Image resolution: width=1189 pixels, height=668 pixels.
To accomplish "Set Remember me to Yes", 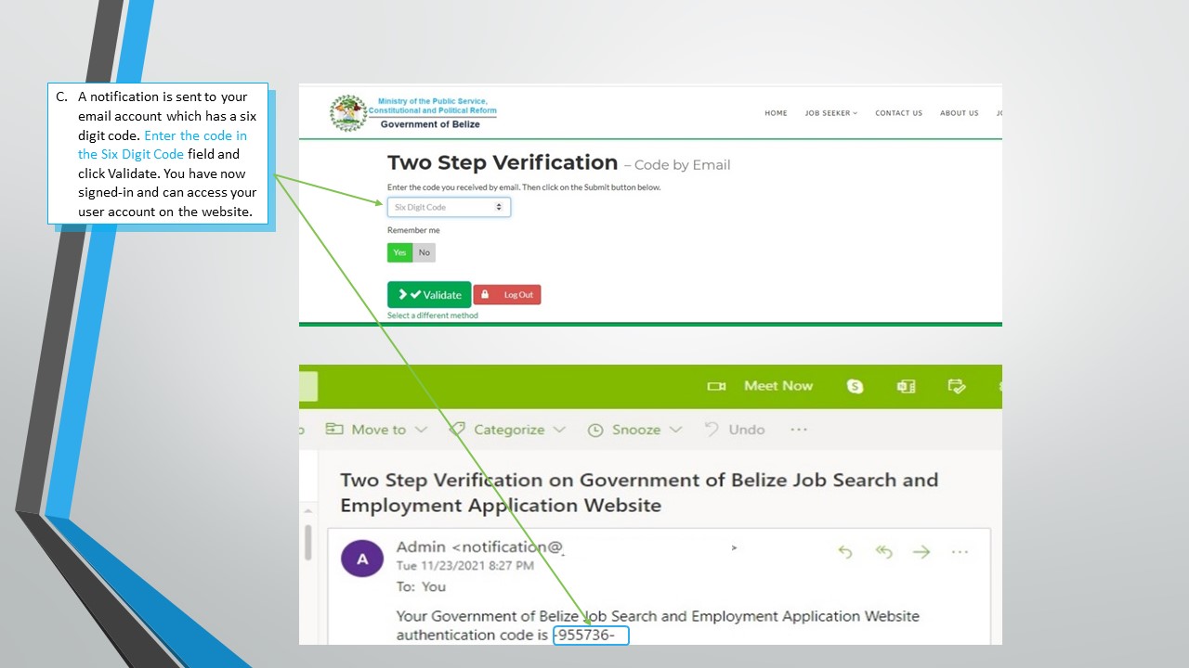I will 399,252.
